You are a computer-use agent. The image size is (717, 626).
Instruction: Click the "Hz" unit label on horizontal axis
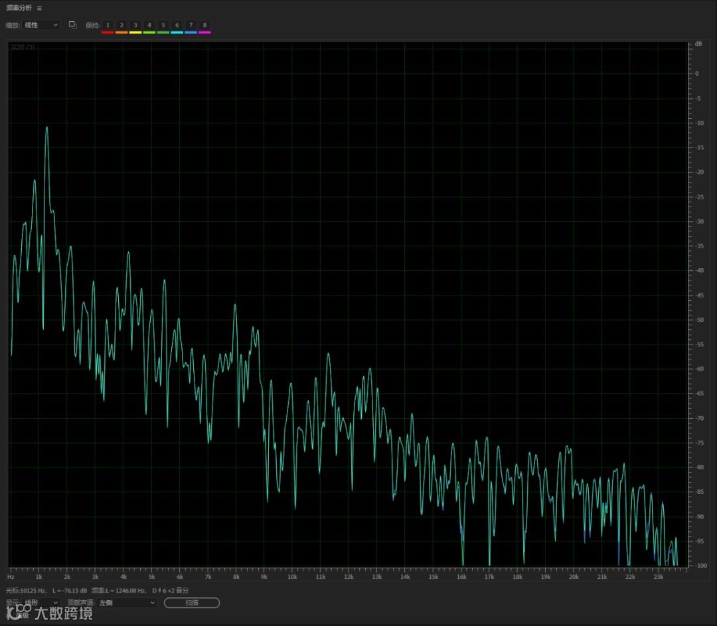(x=11, y=577)
